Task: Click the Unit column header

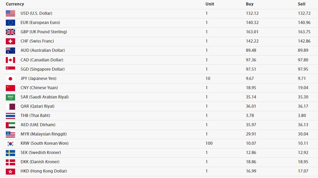Action: [x=210, y=4]
